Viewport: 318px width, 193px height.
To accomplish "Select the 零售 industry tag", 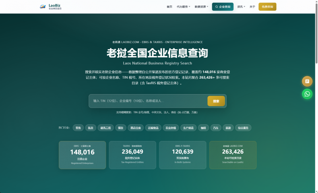I will pyautogui.click(x=78, y=128).
